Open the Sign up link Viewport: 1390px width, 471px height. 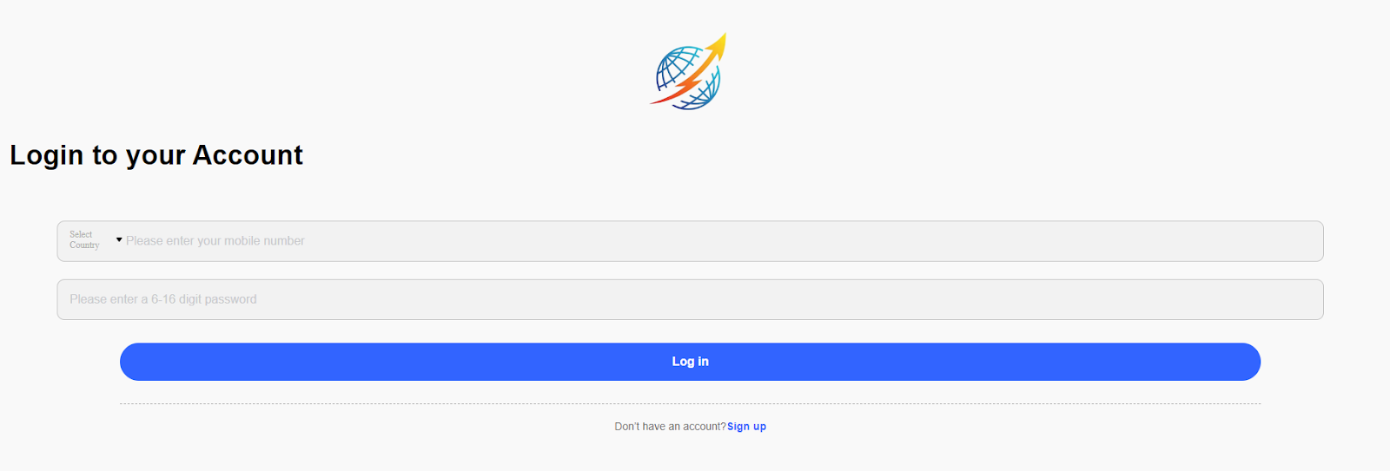[746, 427]
